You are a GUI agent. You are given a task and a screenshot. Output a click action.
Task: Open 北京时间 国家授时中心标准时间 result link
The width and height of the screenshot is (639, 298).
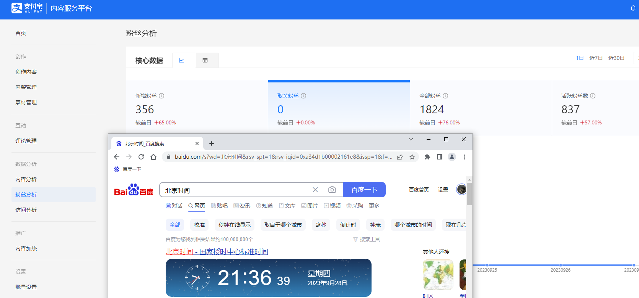pos(217,252)
